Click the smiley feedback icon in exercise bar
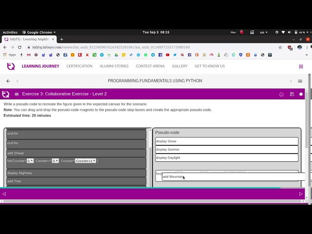Screen dimensions: 312x234 (281, 94)
